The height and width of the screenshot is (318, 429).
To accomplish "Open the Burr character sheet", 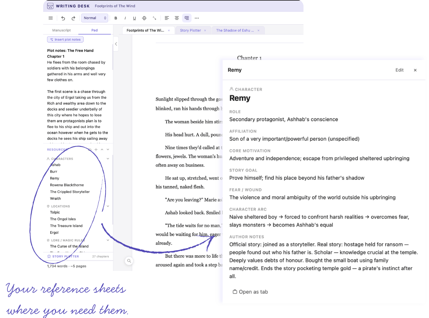I will click(x=53, y=171).
